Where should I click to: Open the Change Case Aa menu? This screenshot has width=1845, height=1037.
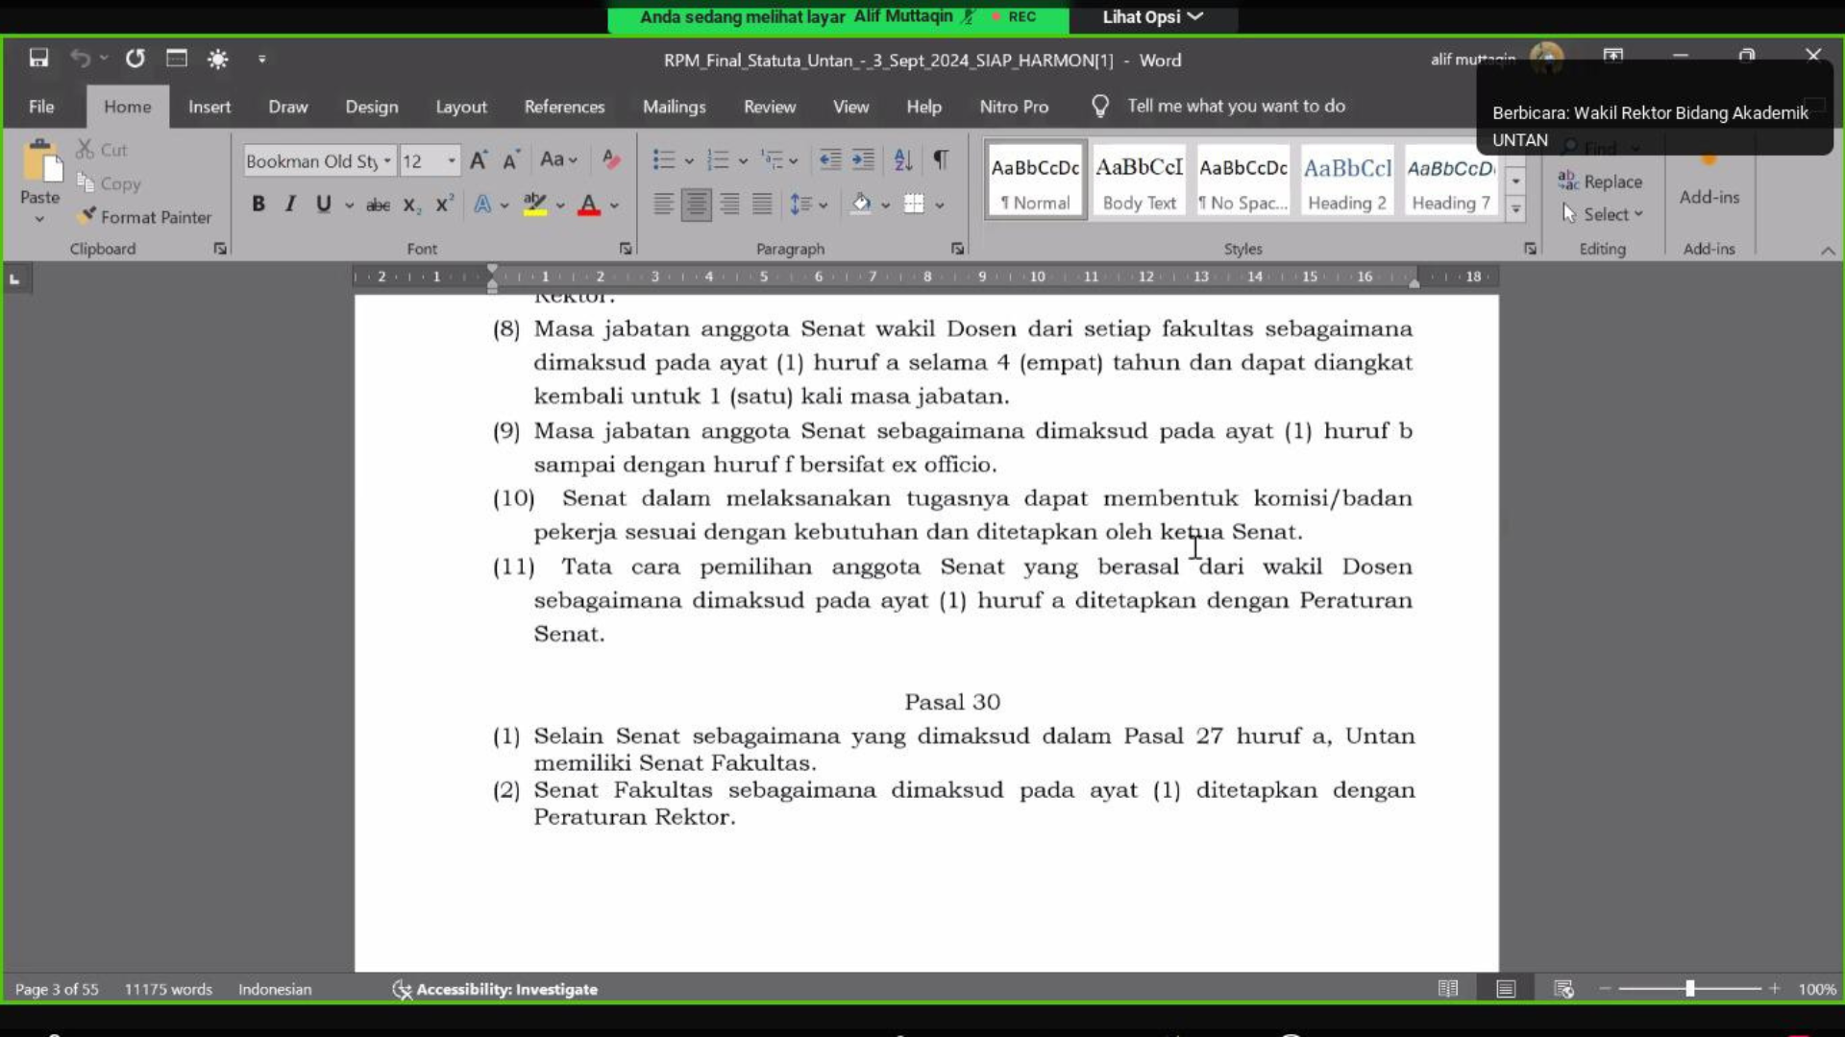point(558,160)
